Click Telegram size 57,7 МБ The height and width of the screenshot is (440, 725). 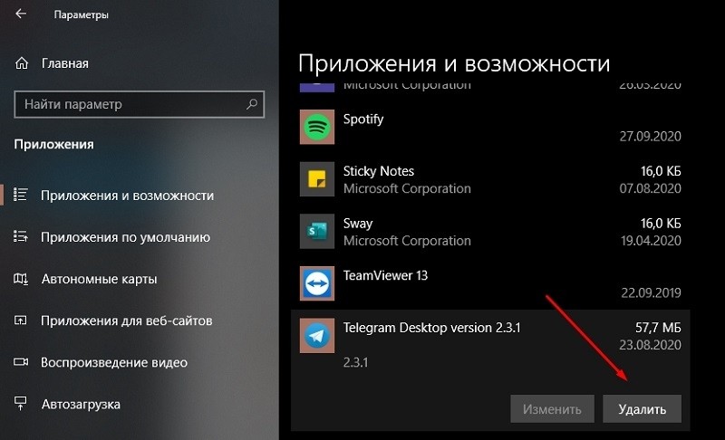tap(658, 328)
